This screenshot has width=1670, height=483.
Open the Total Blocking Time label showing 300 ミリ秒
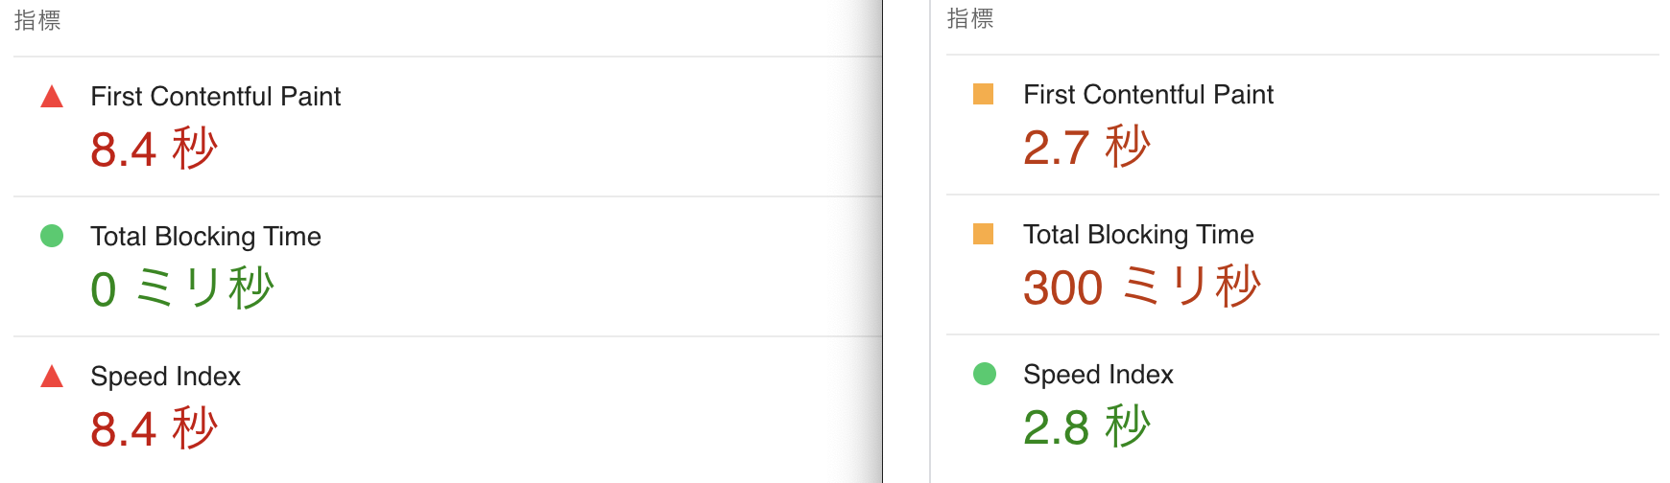(x=1138, y=235)
